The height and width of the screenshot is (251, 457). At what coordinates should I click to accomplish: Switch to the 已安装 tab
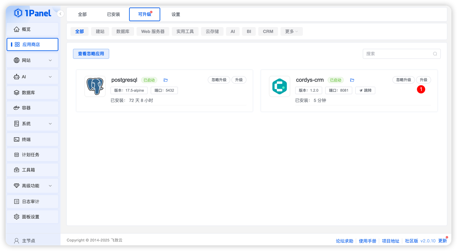coord(113,14)
